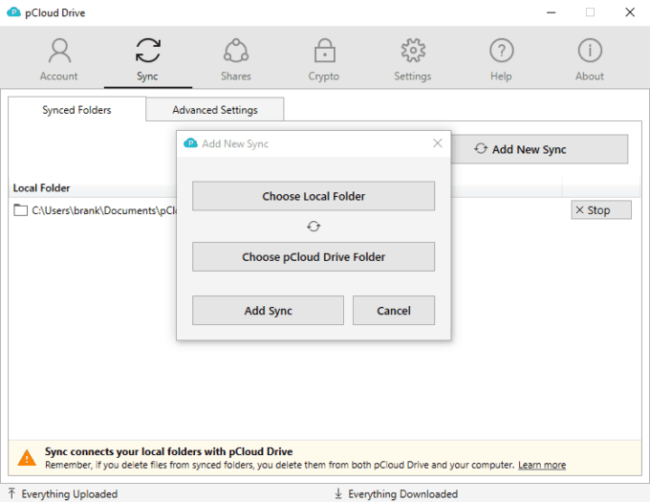Confirm with the Add Sync button
Screen dimensions: 650x502
click(x=268, y=311)
